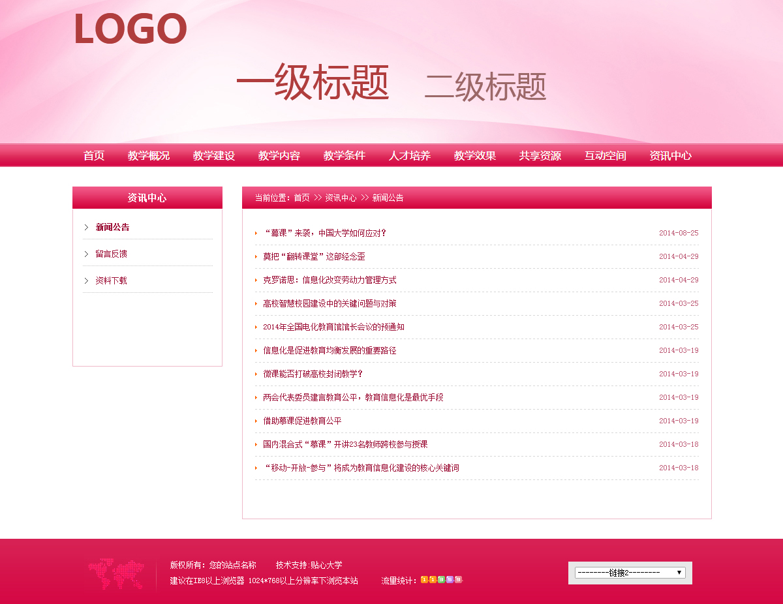Image resolution: width=783 pixels, height=604 pixels.
Task: Open 互动空间 from the top navigation
Action: (x=606, y=155)
